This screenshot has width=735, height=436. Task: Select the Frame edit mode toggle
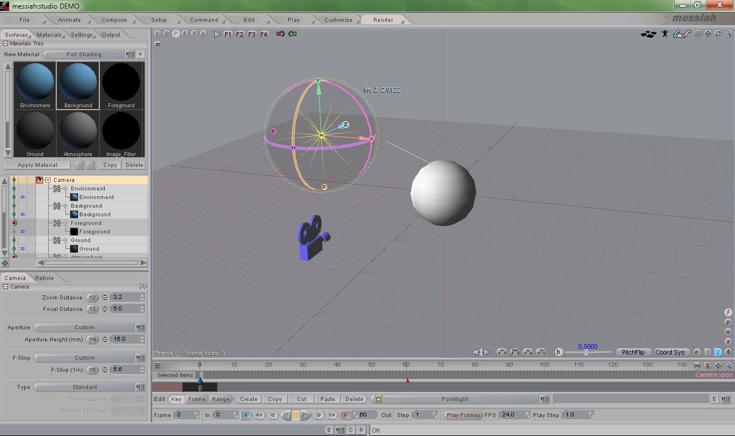[x=197, y=399]
